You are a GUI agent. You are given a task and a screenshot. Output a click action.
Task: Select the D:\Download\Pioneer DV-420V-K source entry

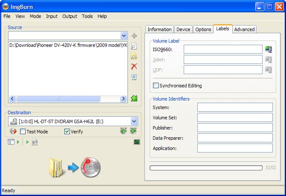point(68,45)
